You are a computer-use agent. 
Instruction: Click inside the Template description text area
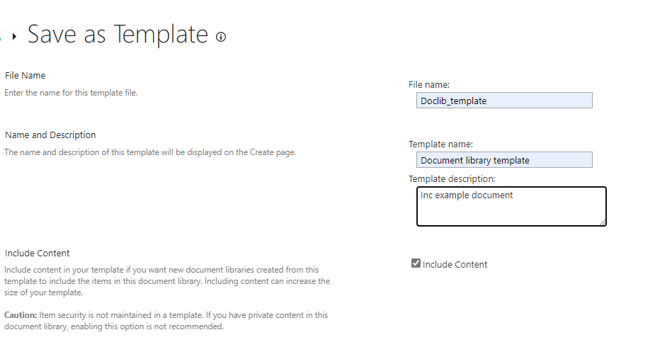coord(511,206)
